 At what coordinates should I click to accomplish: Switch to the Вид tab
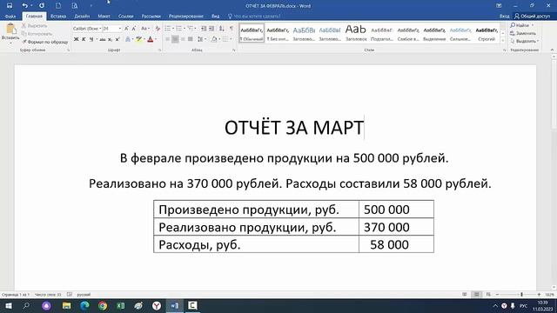point(215,17)
